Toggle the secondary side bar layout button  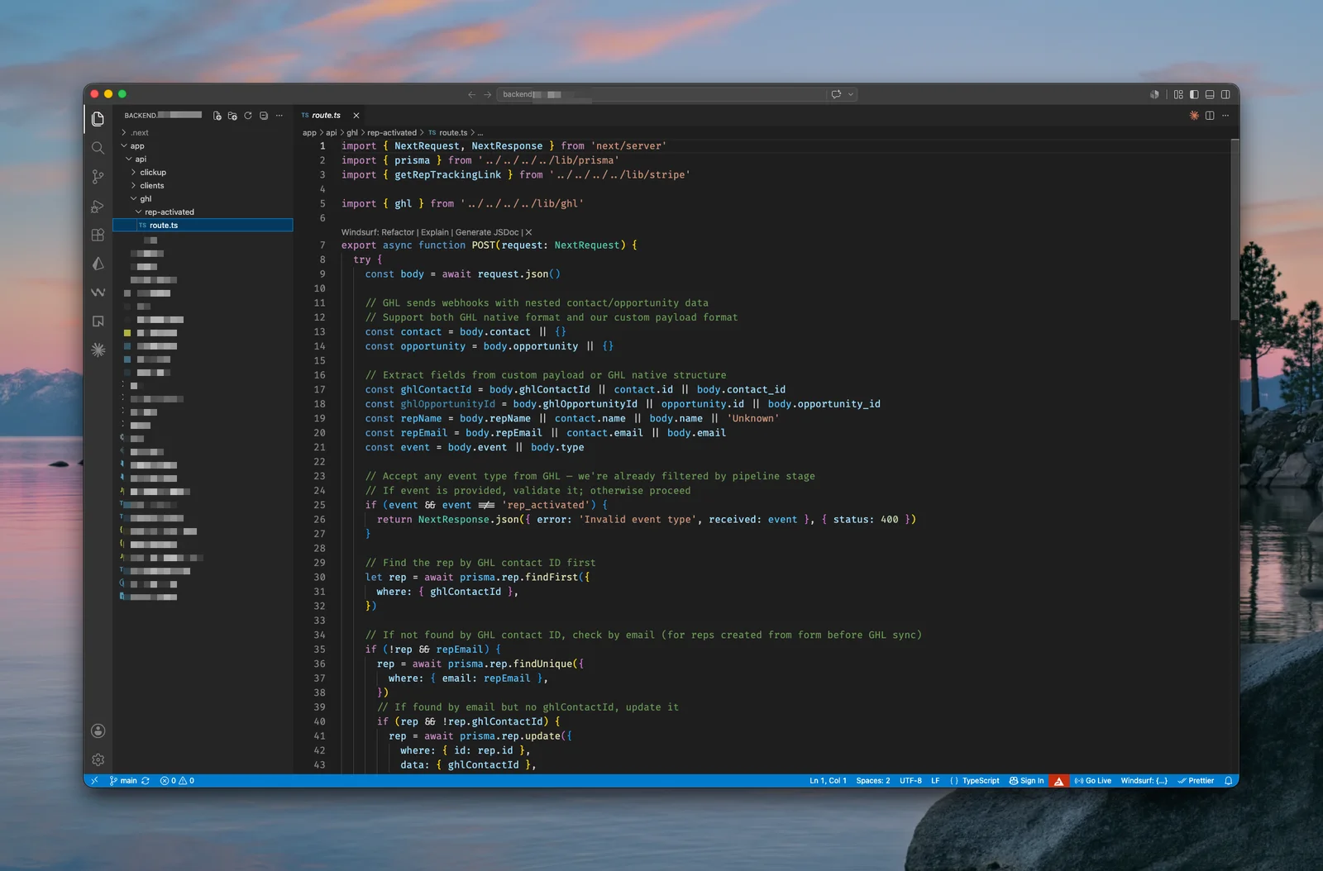[1225, 94]
